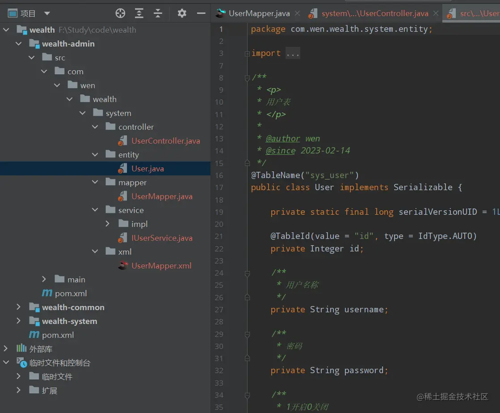Click the Maven pom.xml icon under wealth-admin
This screenshot has height=413, width=500.
47,294
